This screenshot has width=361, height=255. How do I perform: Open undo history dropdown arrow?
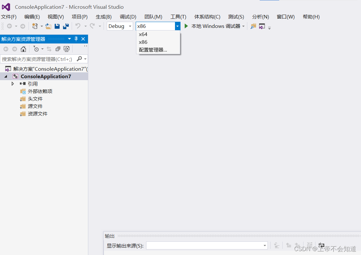[x=85, y=26]
